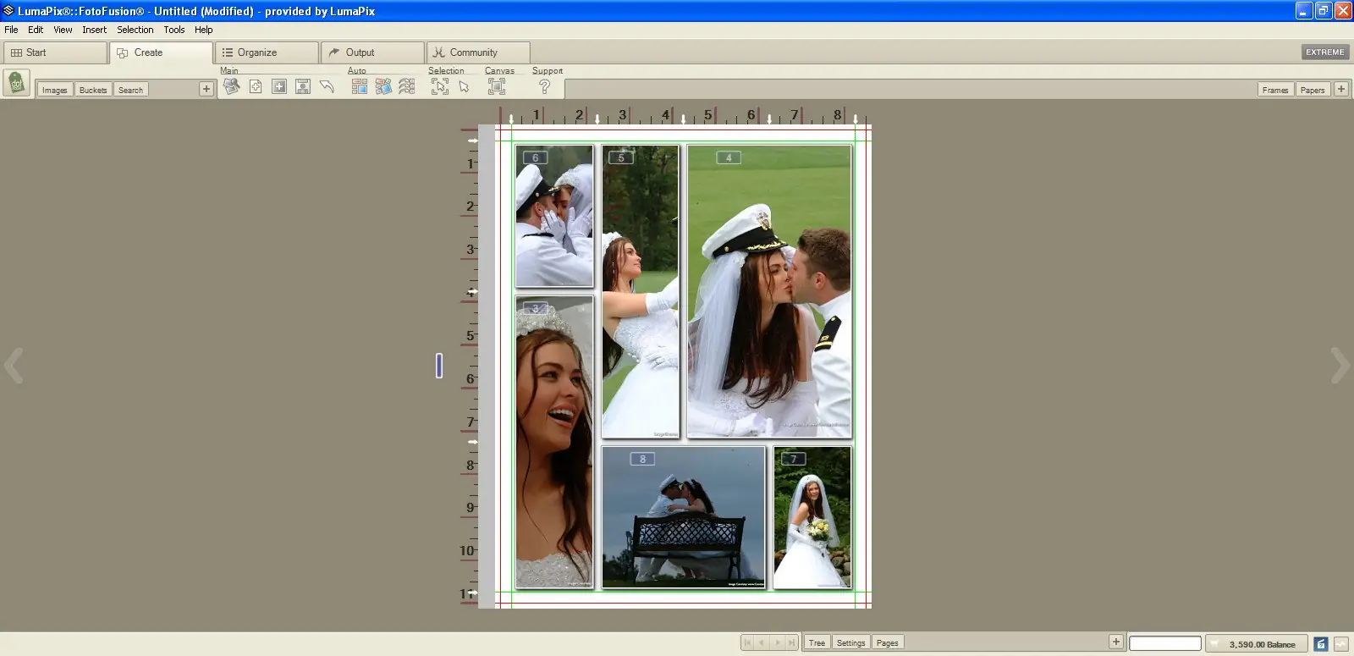Image resolution: width=1354 pixels, height=656 pixels.
Task: Open the File menu
Action: coord(11,30)
